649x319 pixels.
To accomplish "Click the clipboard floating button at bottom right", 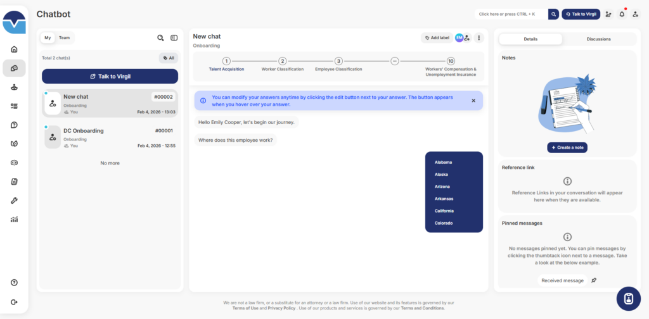I will [x=627, y=299].
